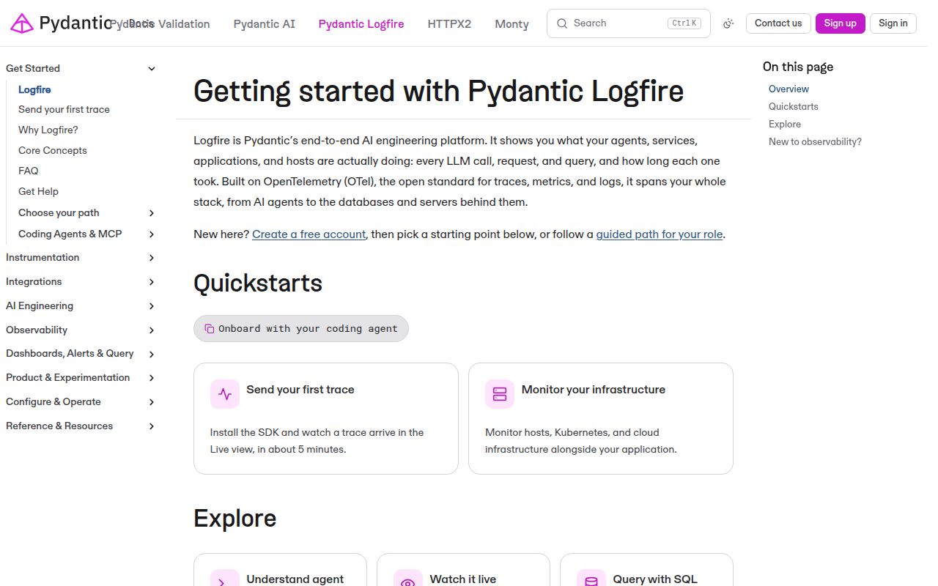
Task: Toggle the light/dark theme icon
Action: 728,23
